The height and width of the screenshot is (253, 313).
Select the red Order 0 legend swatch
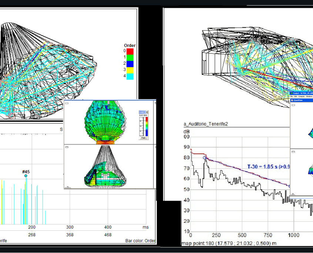coord(130,51)
